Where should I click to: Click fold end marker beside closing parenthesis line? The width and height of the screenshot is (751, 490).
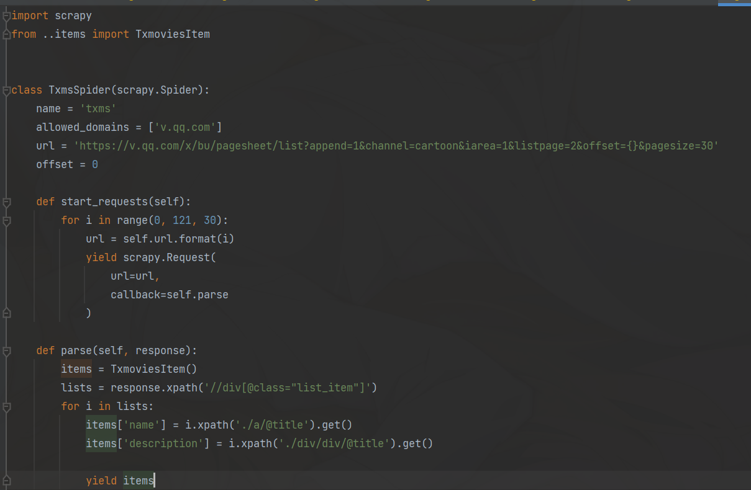[6, 313]
